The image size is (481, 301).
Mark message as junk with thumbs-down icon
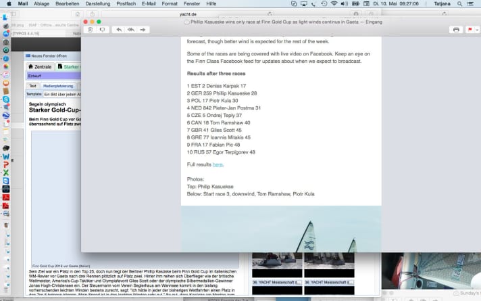tap(102, 30)
